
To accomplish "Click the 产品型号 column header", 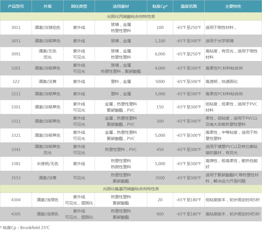I will (16, 6).
